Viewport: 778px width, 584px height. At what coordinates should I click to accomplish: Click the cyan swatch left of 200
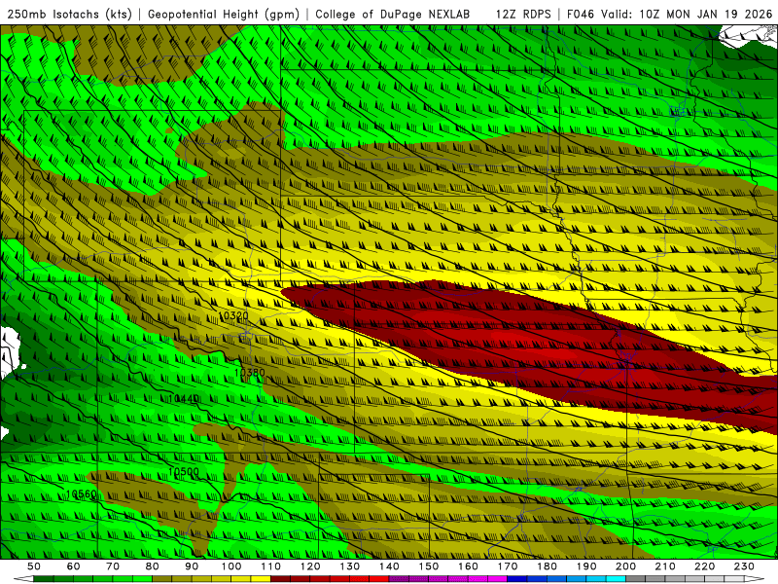(617, 579)
